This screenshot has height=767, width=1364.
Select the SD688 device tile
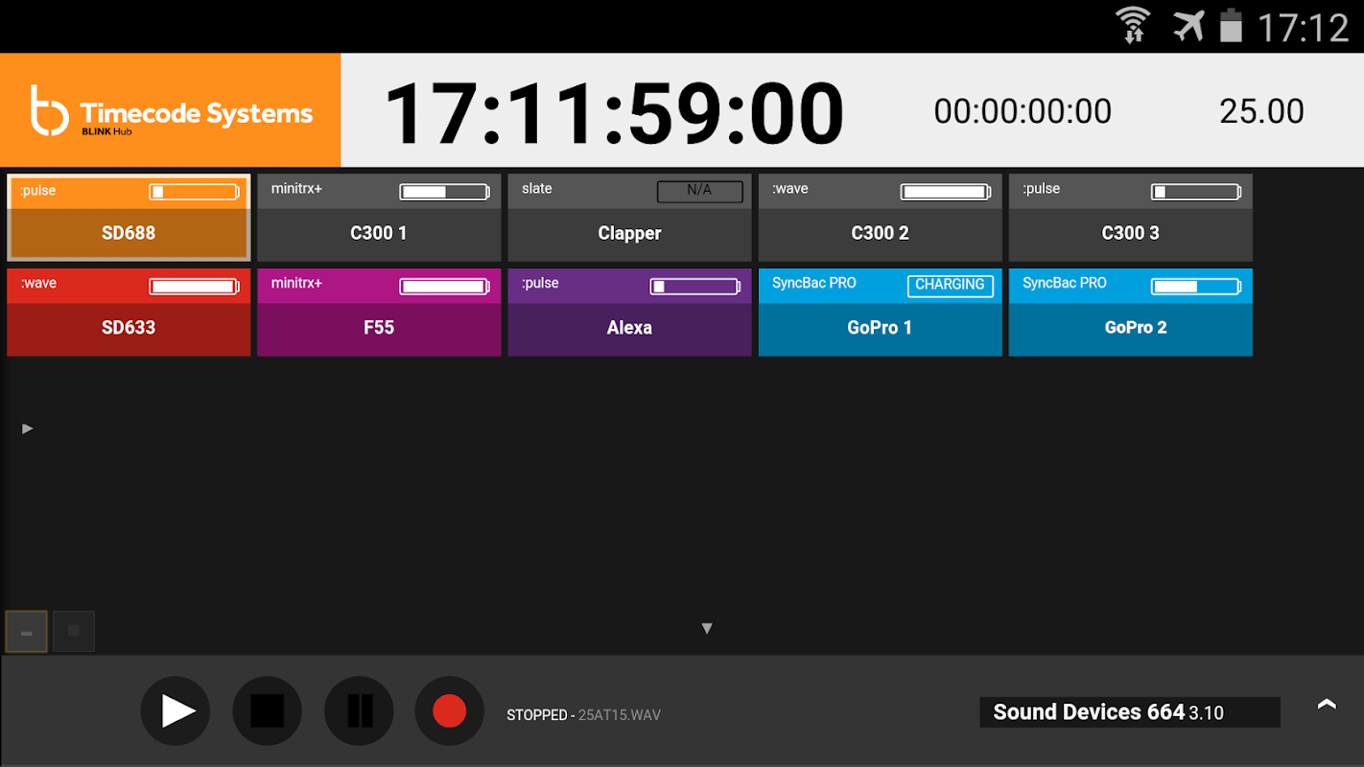pos(129,218)
